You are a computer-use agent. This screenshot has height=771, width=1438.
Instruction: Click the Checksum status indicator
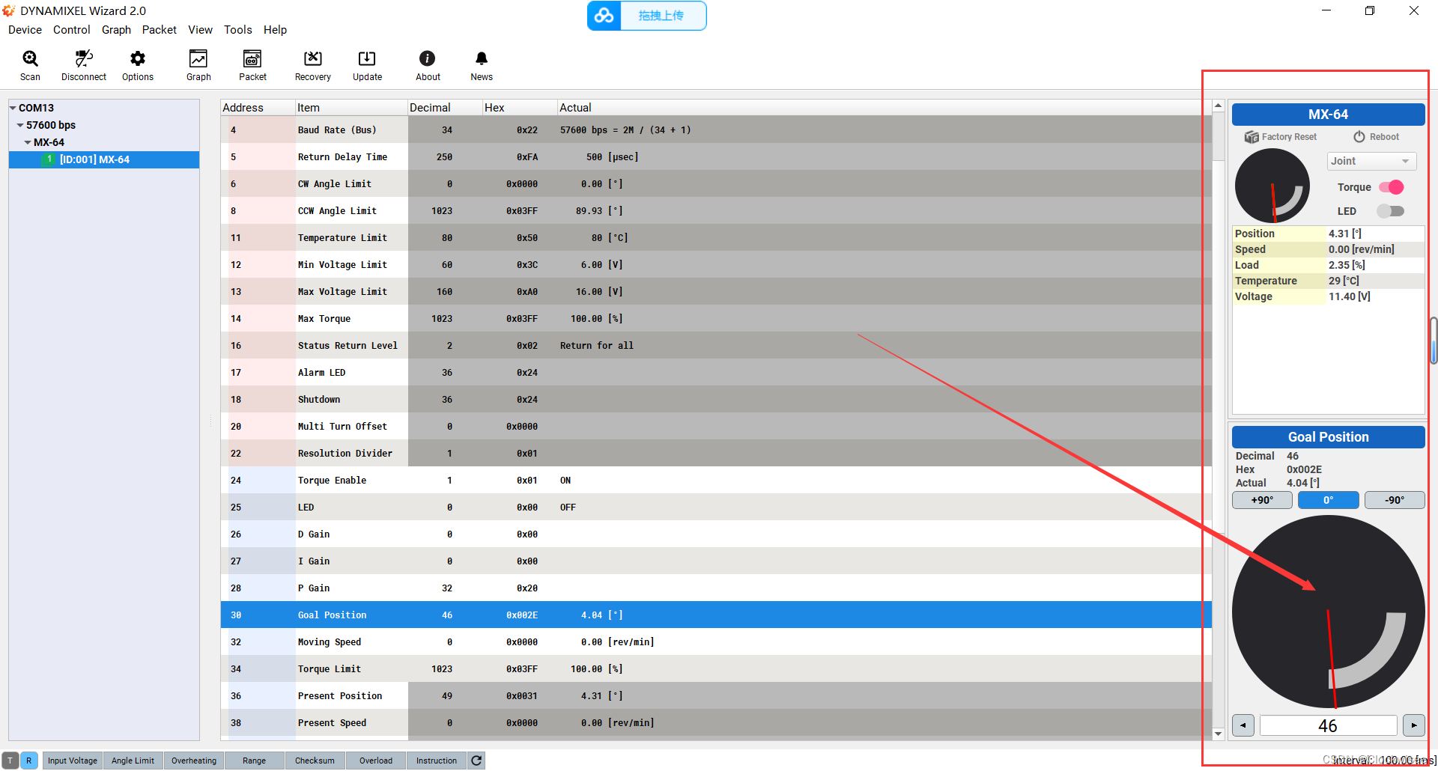coord(315,761)
